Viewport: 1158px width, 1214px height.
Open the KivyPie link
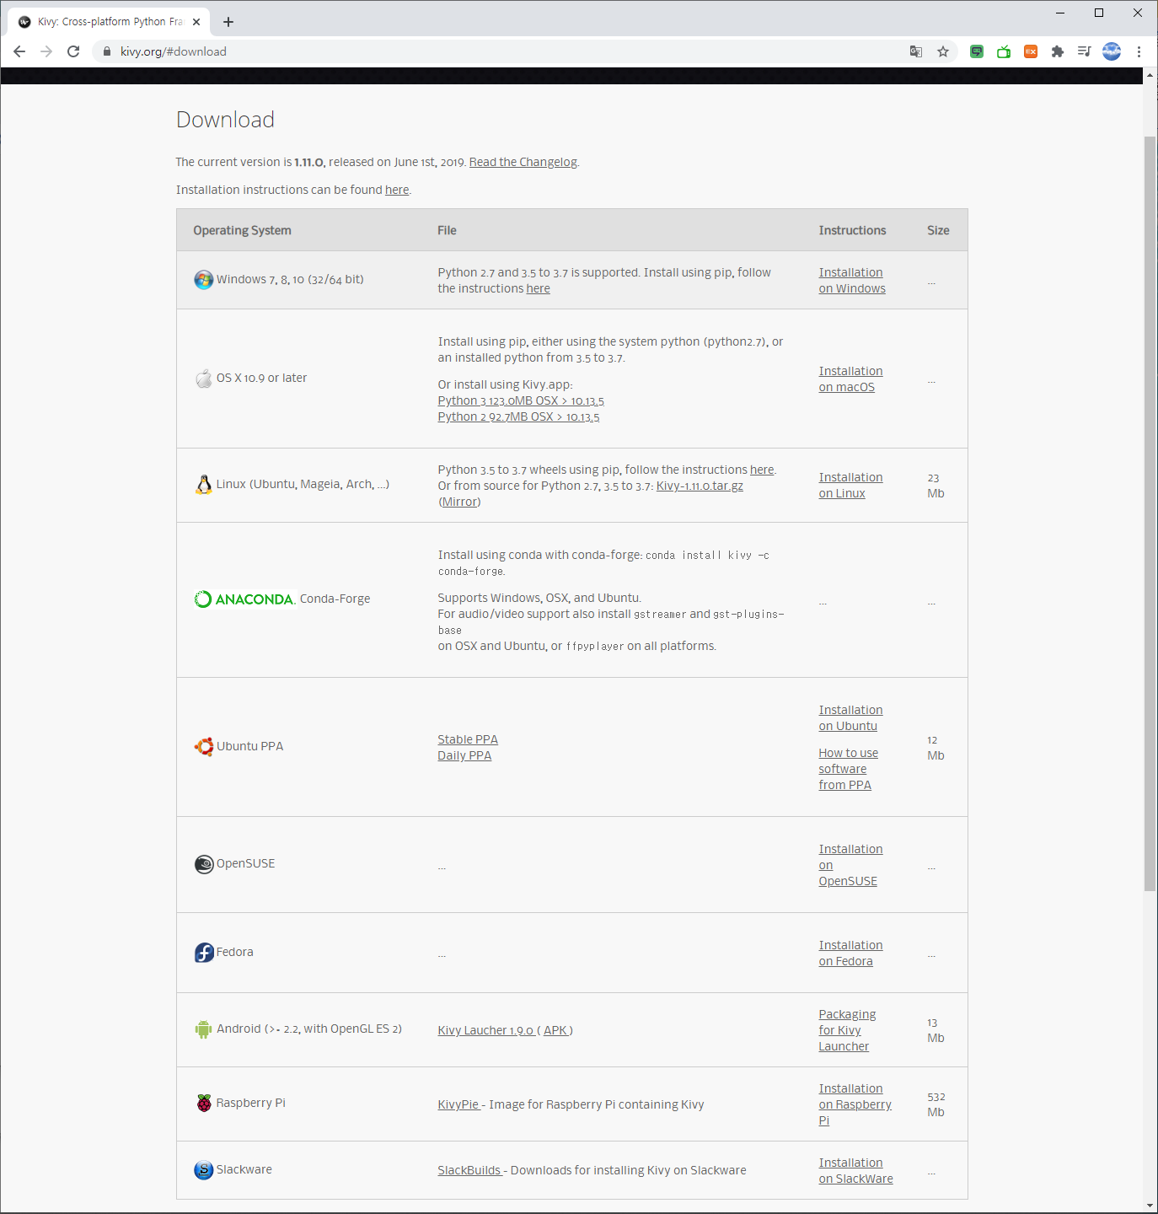458,1105
